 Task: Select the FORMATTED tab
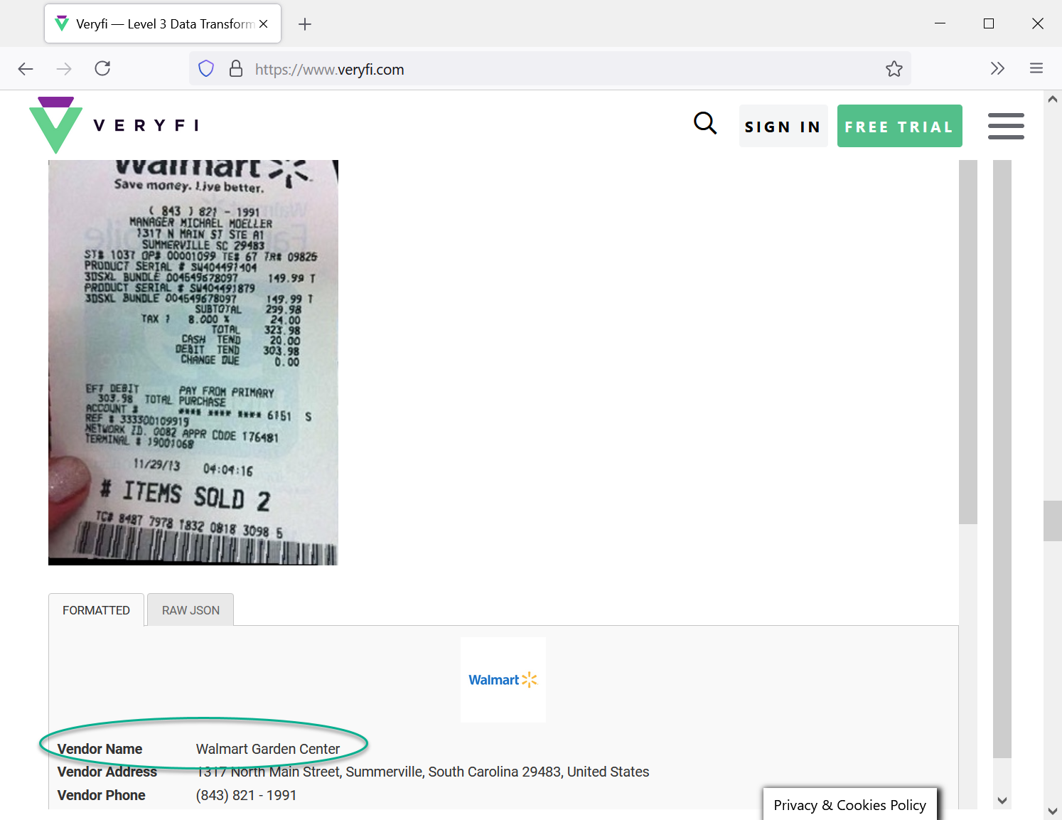pos(96,610)
